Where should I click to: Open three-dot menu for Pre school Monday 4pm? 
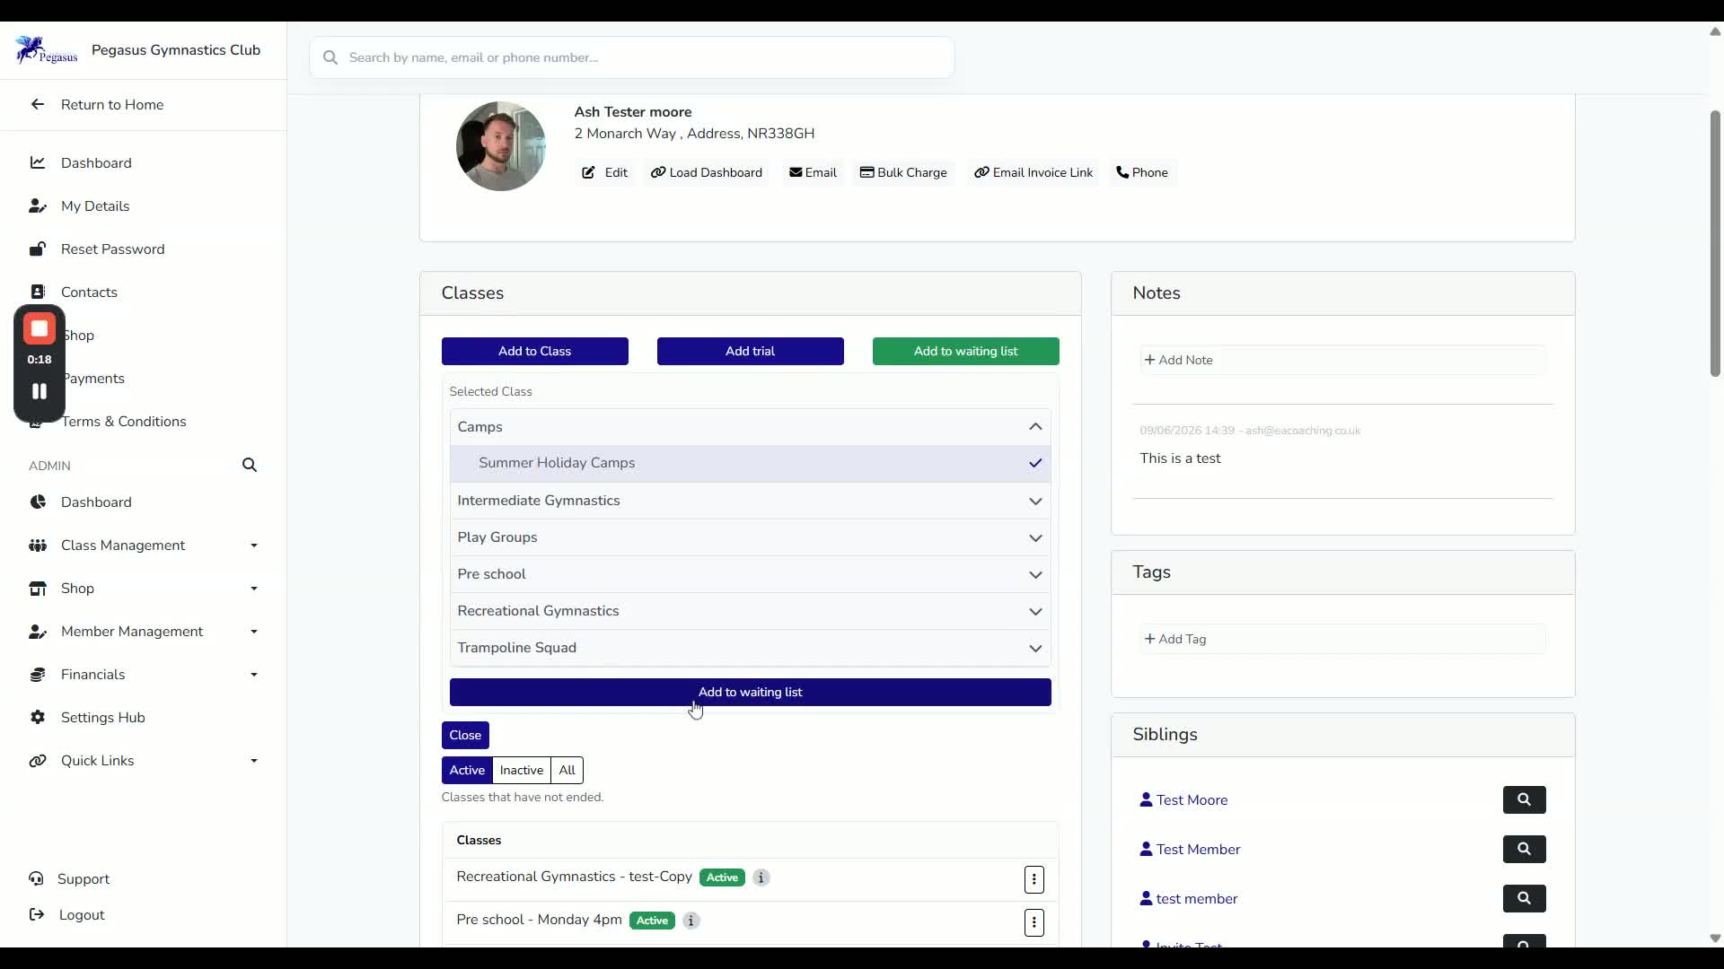[1034, 921]
